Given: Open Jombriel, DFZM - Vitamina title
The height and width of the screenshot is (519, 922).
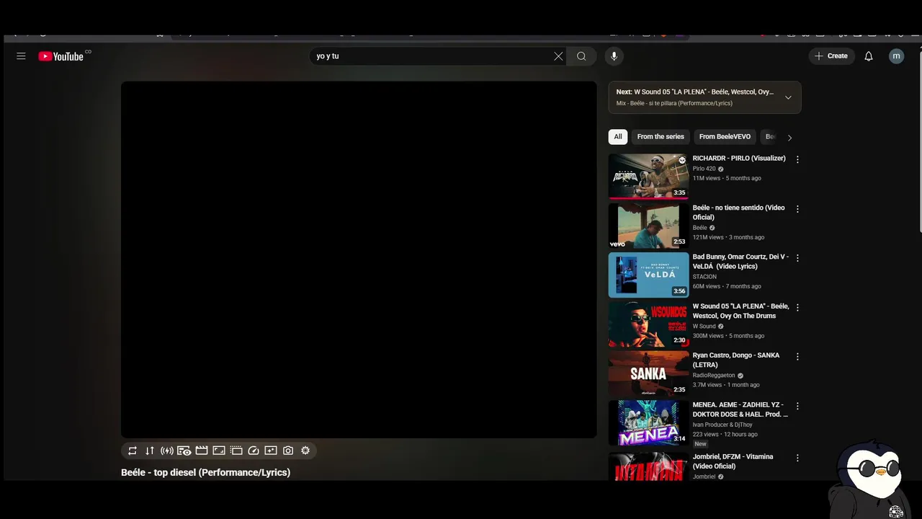Looking at the screenshot, I should [x=733, y=461].
